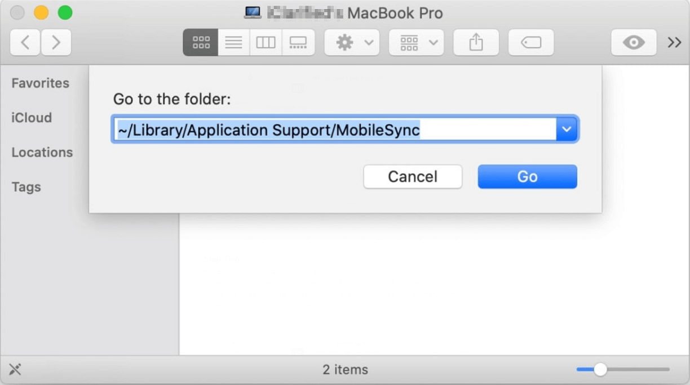This screenshot has width=690, height=385.
Task: Click the folder path text field
Action: pyautogui.click(x=335, y=130)
